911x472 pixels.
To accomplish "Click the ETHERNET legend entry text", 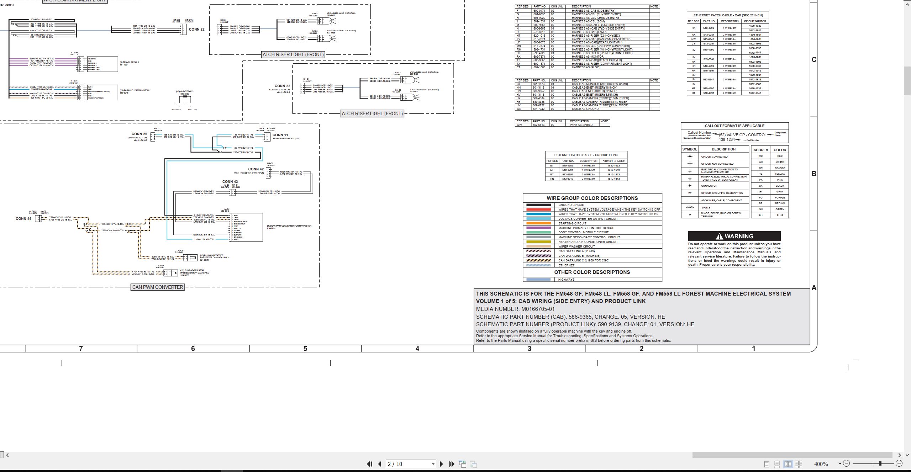I will (567, 265).
